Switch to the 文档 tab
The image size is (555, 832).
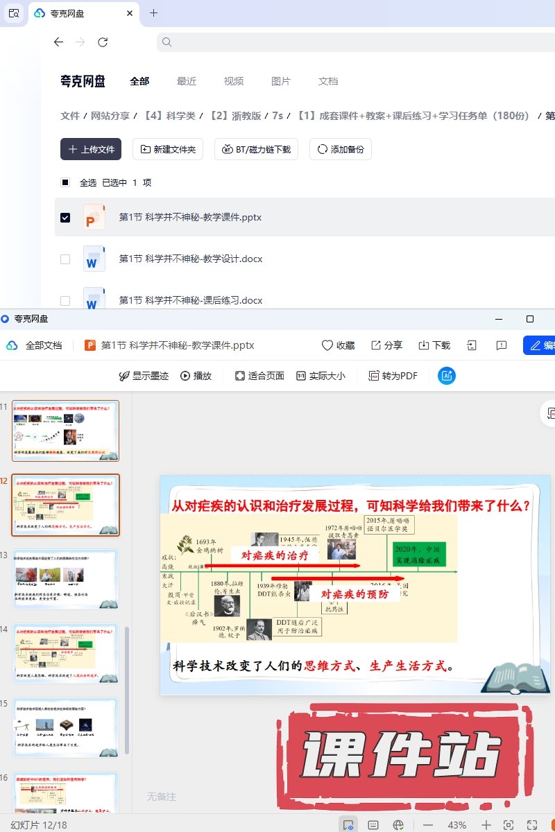tap(328, 81)
